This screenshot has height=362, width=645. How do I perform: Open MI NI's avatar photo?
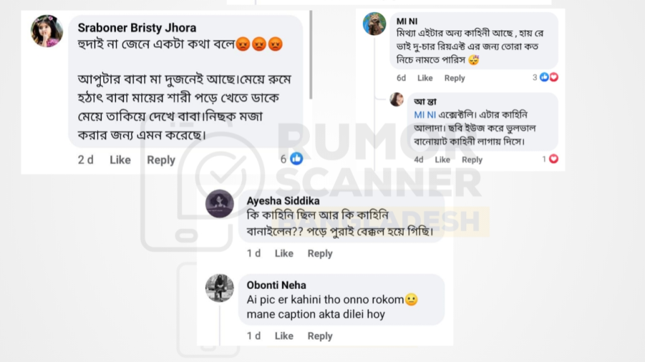374,23
